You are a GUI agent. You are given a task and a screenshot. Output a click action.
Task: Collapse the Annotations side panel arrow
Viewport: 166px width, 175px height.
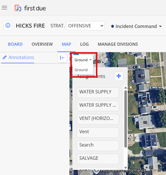[x=62, y=58]
